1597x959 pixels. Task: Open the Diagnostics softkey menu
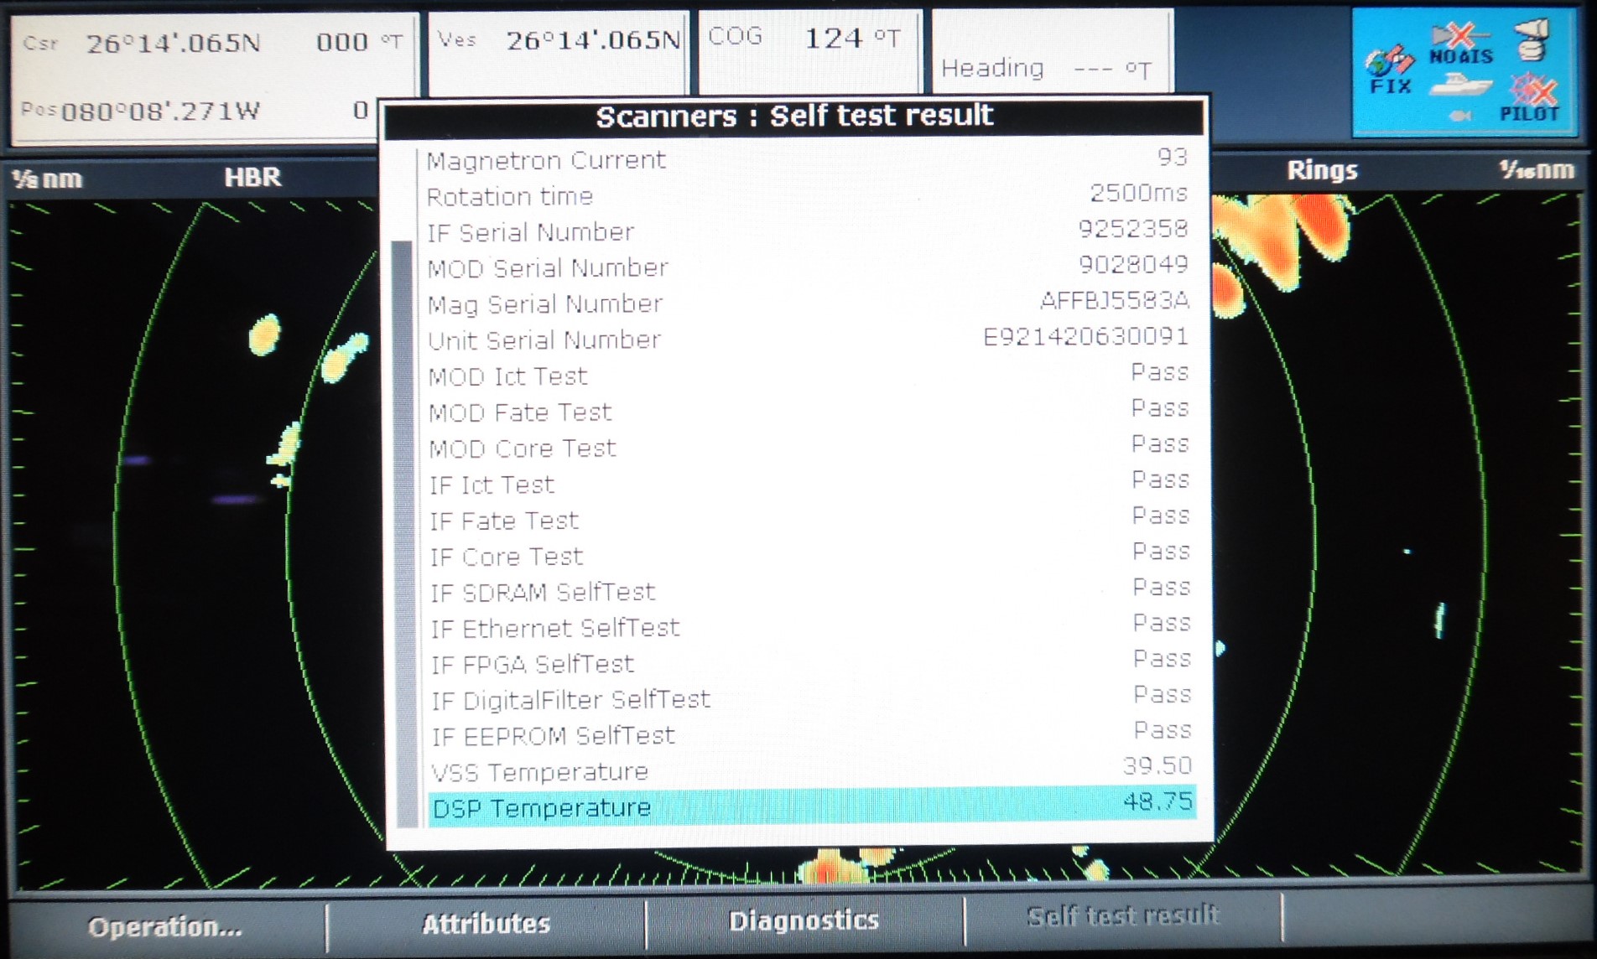804,921
